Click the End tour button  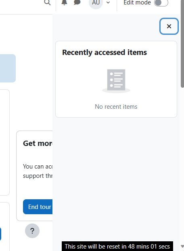[x=38, y=207]
